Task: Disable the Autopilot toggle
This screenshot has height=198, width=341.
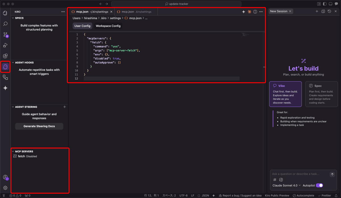Action: pyautogui.click(x=319, y=185)
